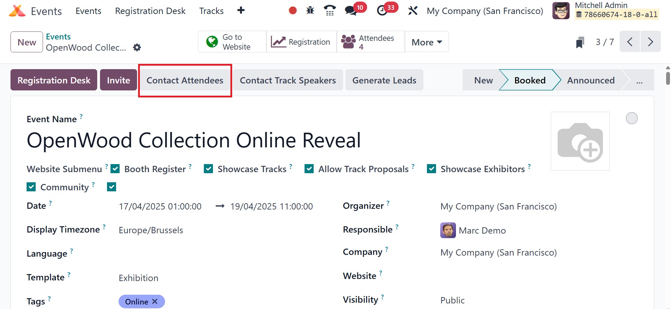Open the activities clock icon
The image size is (671, 309).
click(382, 11)
